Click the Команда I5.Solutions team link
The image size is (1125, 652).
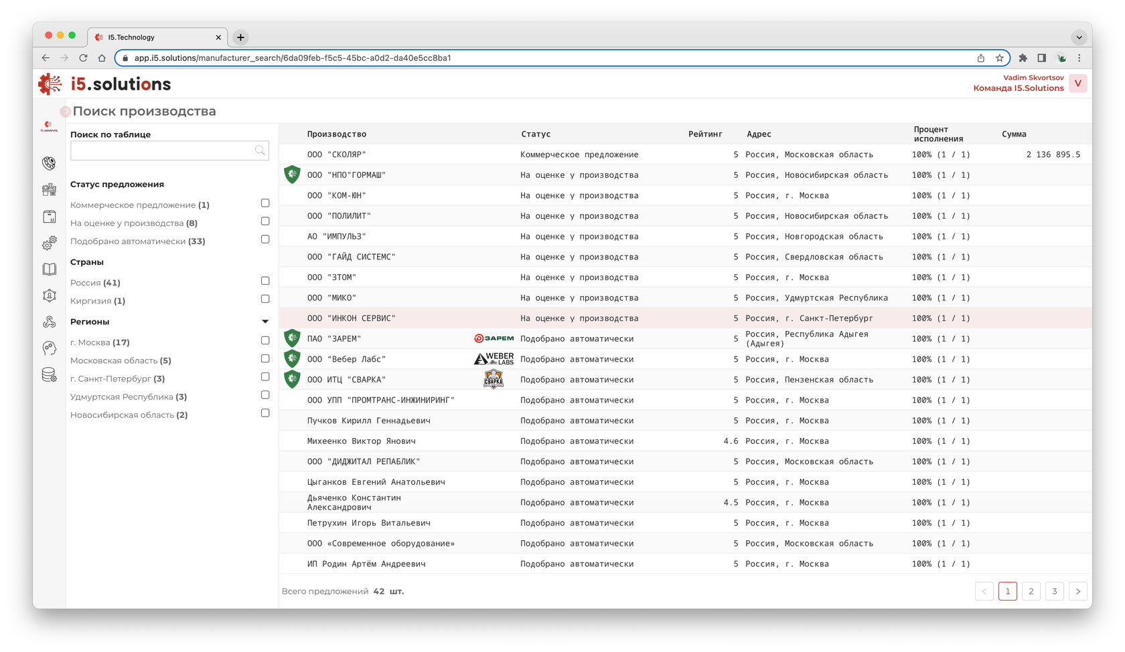coord(1019,88)
